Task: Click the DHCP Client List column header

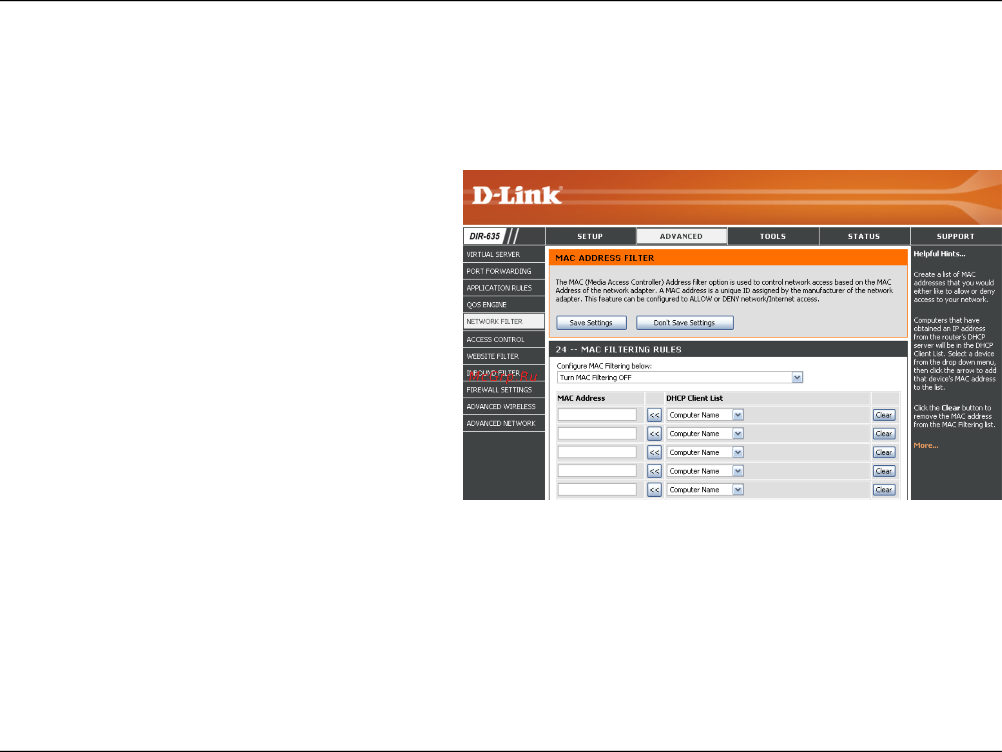Action: 694,398
